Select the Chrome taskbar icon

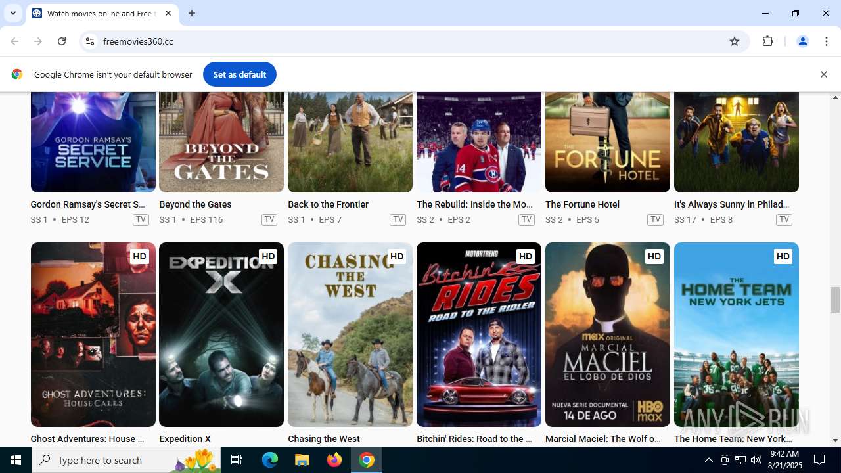point(367,460)
